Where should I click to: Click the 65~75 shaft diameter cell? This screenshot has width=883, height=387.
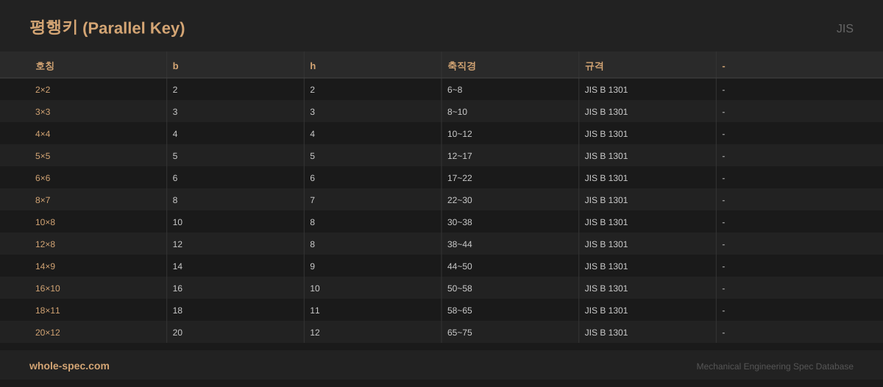pos(460,333)
